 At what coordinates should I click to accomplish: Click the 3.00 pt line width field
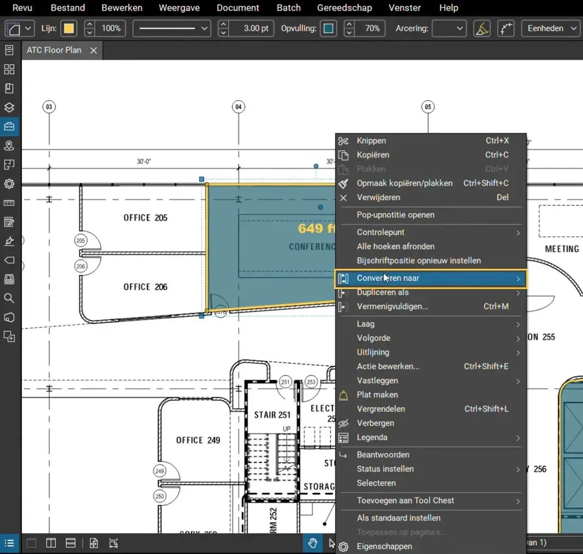coord(251,28)
